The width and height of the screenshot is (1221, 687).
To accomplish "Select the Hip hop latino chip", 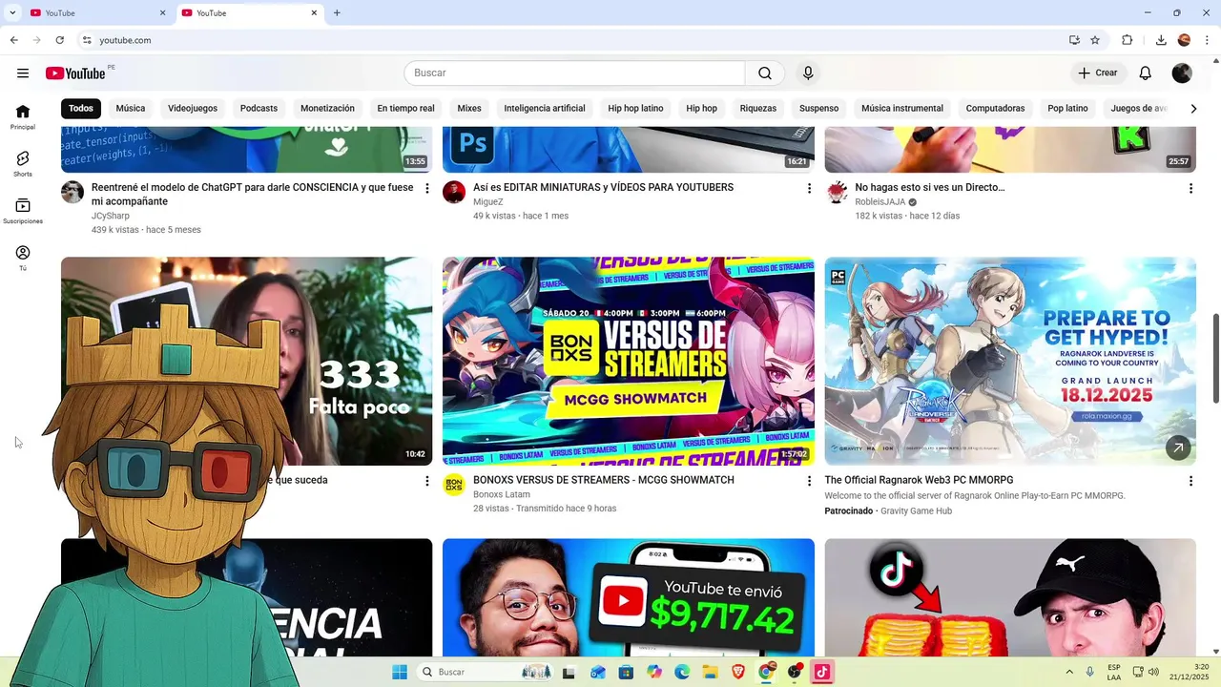I will point(635,109).
